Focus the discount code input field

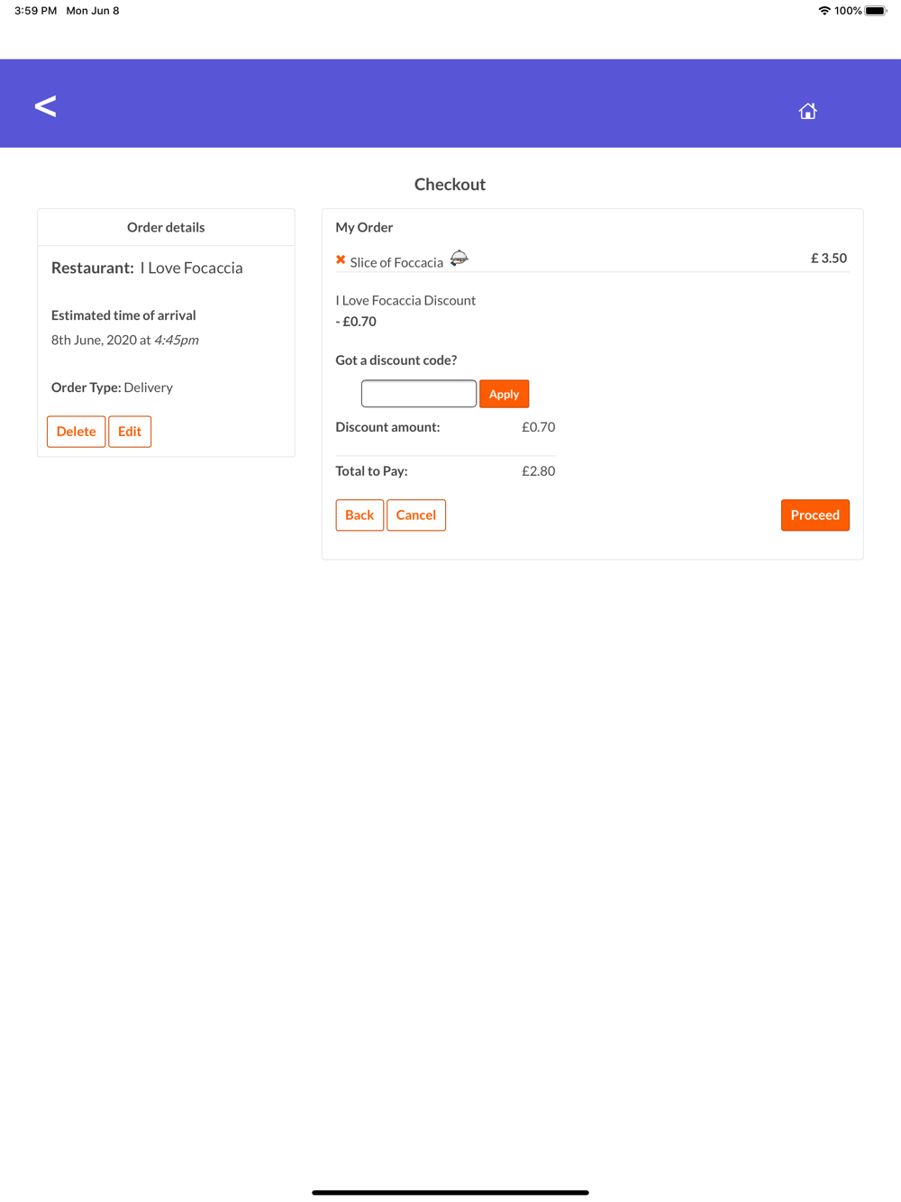(419, 394)
